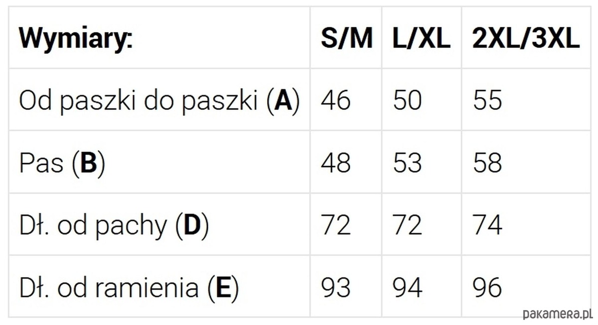Click value 94 in Dł. od ramienia row
The image size is (598, 325).
[x=408, y=288]
